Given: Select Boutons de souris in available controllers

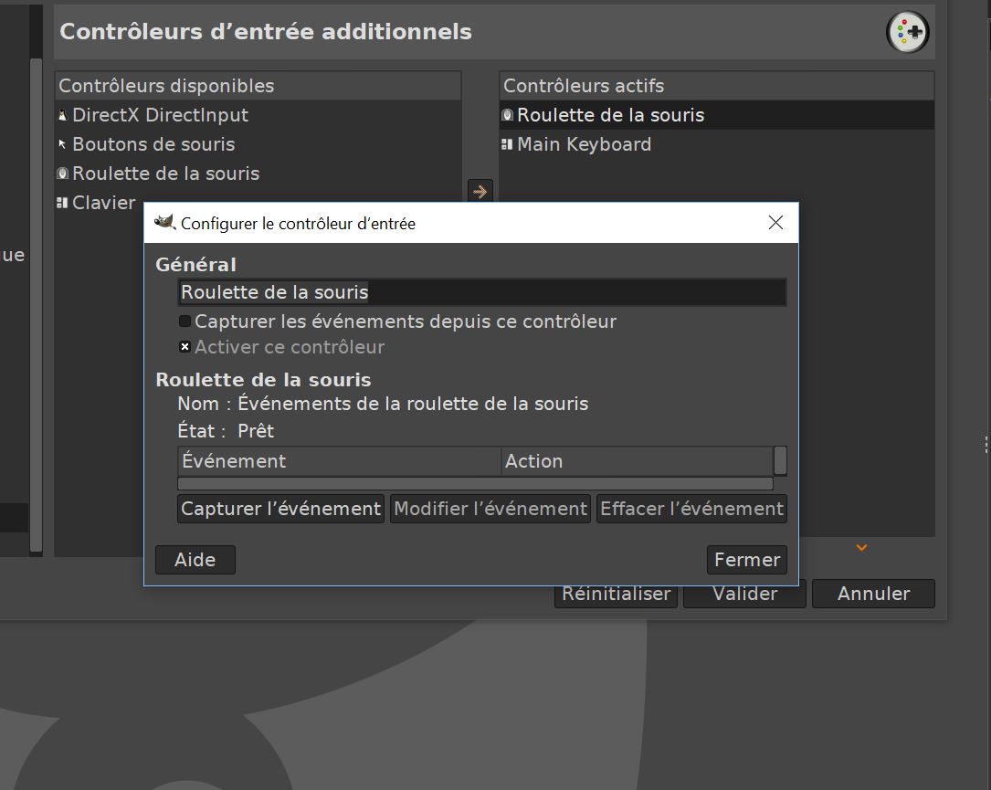Looking at the screenshot, I should point(258,144).
